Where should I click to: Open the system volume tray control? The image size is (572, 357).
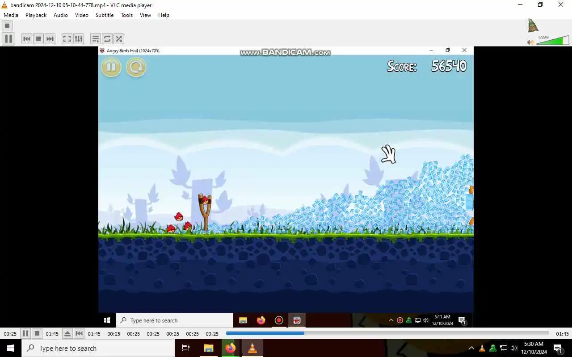tap(513, 348)
